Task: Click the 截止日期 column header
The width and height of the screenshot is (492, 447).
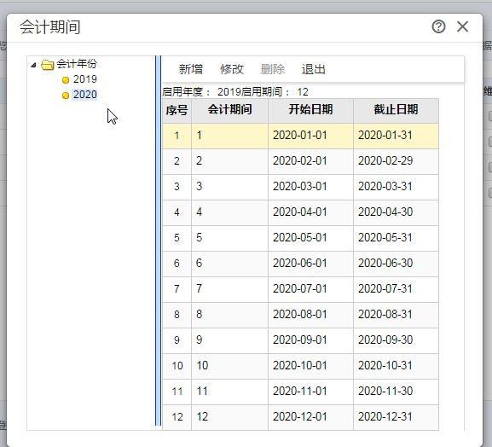Action: pyautogui.click(x=396, y=111)
